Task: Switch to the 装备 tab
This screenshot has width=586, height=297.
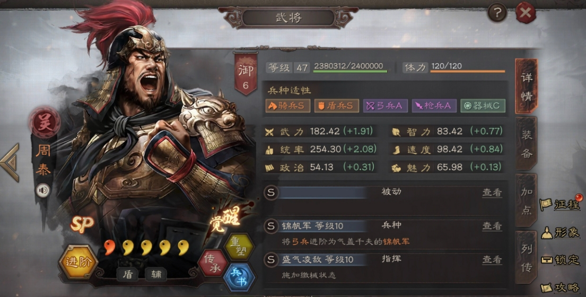Action: coord(526,144)
